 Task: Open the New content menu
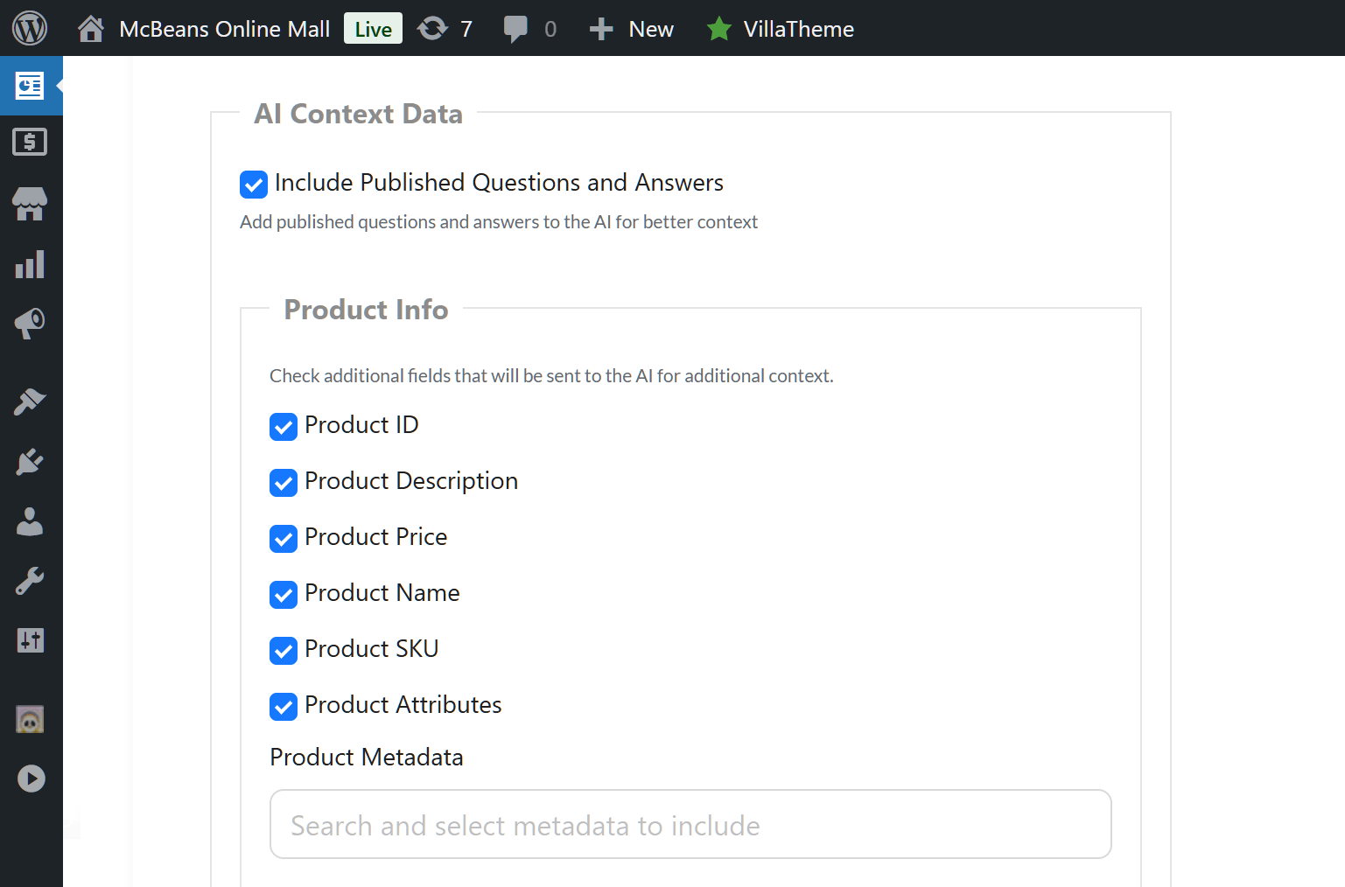point(632,29)
